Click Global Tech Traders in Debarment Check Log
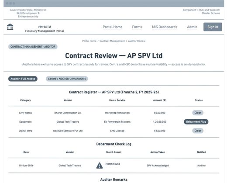This screenshot has height=183, width=227. click(x=70, y=166)
